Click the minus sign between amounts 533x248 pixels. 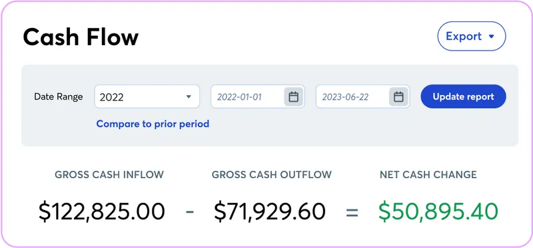190,212
